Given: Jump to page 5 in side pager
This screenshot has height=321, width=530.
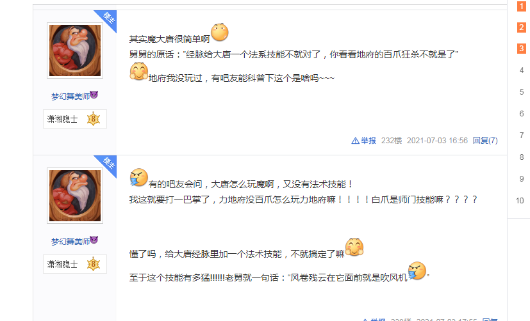Looking at the screenshot, I should pos(522,91).
